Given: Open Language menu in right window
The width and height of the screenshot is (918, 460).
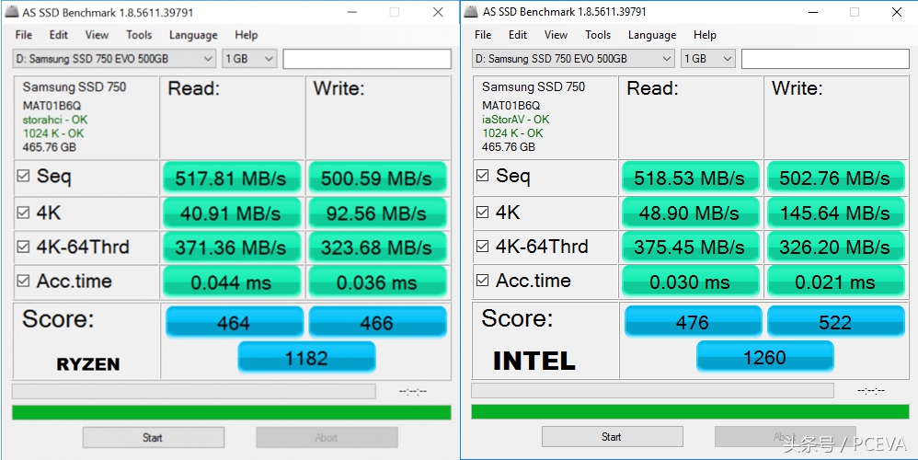Looking at the screenshot, I should pos(652,35).
